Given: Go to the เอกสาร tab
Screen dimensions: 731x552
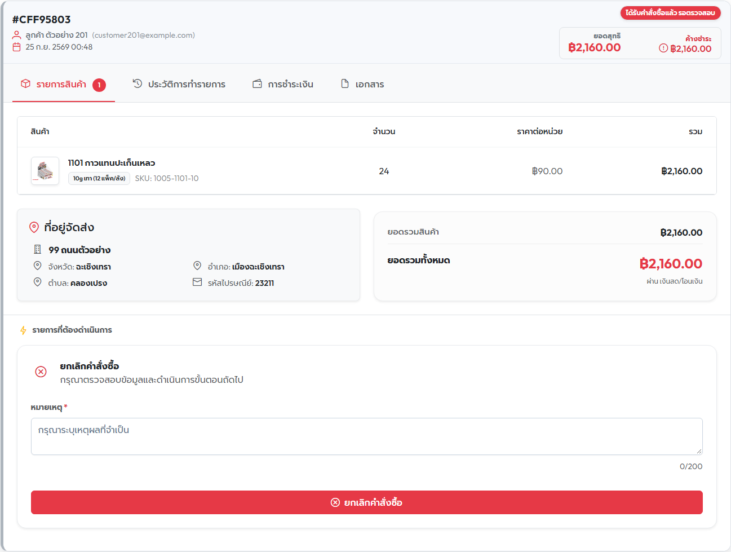Looking at the screenshot, I should coord(362,85).
